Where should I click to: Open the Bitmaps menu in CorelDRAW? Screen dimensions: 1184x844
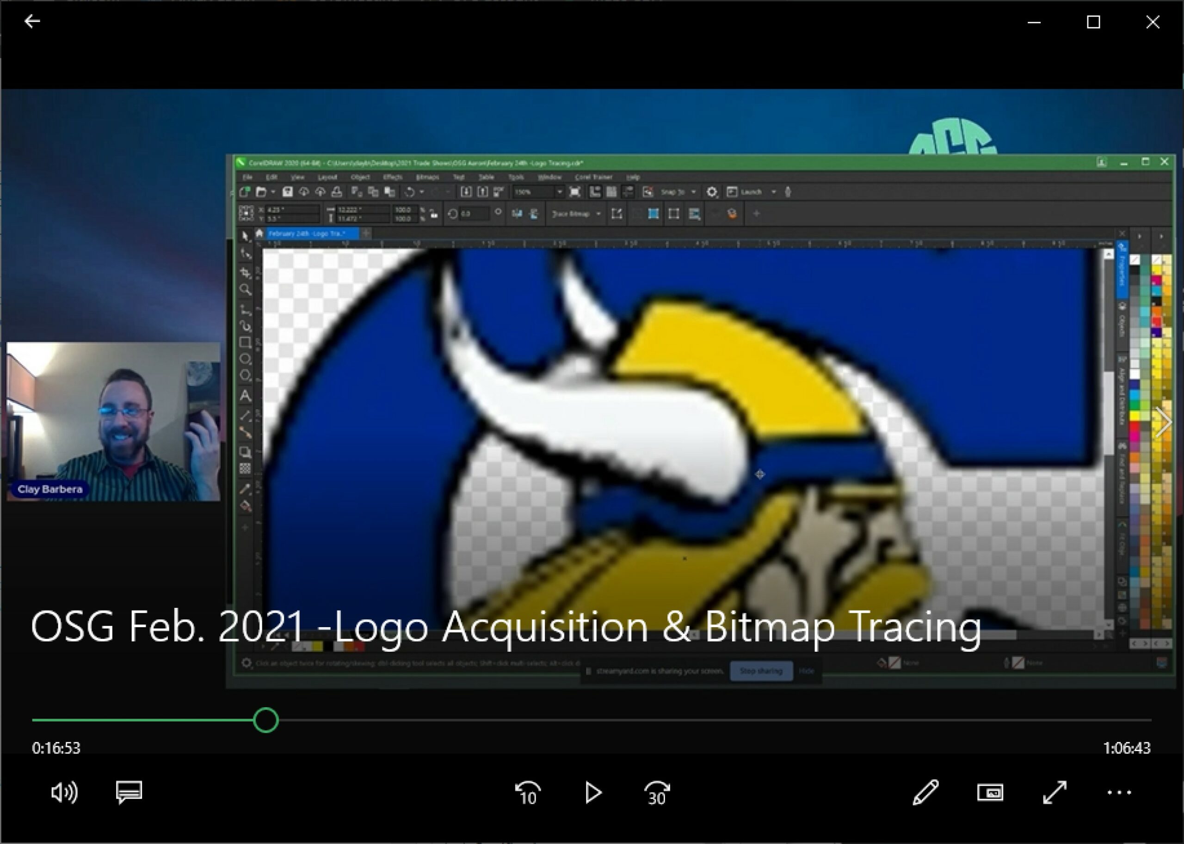point(427,177)
